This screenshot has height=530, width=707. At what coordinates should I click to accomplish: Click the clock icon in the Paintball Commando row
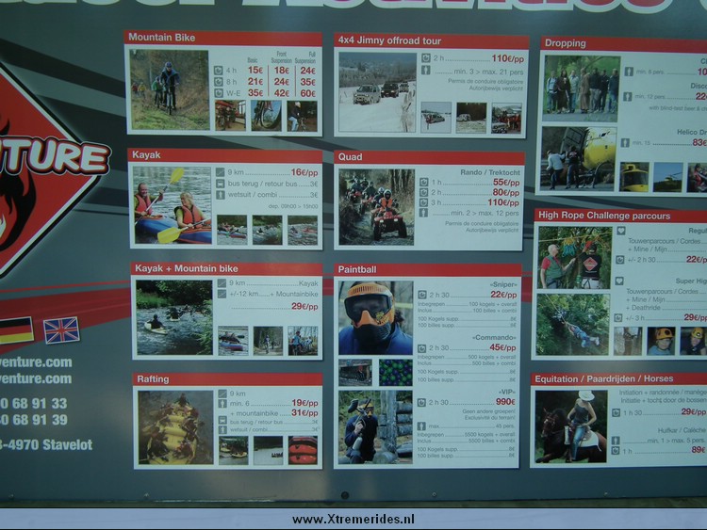(x=421, y=348)
